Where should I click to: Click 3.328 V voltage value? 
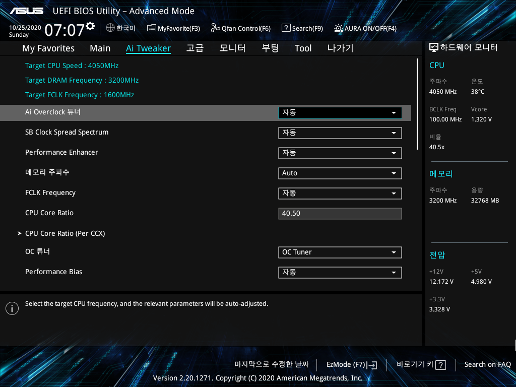(439, 309)
